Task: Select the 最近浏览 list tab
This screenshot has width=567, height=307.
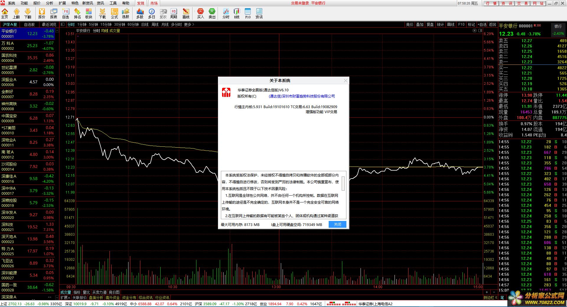Action: tap(49, 24)
